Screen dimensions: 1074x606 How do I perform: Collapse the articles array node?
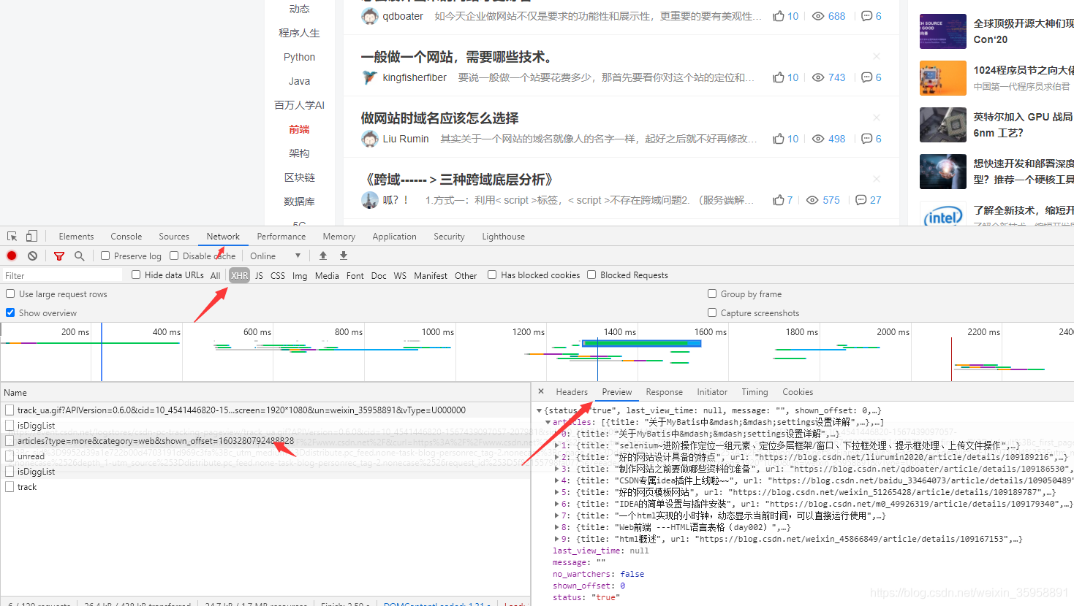point(548,422)
